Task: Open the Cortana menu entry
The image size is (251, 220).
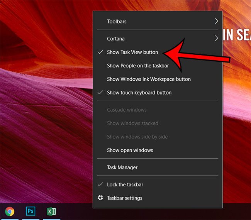Action: (x=158, y=39)
